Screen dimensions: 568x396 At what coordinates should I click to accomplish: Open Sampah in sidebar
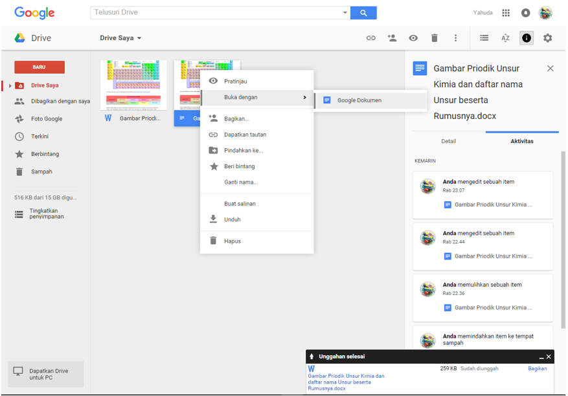tap(41, 171)
